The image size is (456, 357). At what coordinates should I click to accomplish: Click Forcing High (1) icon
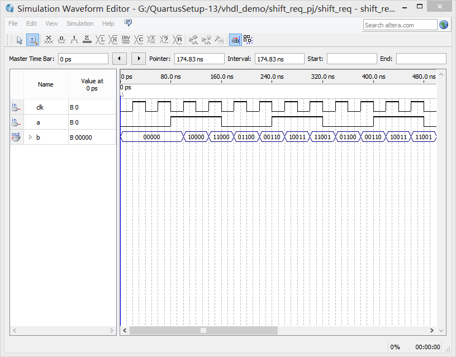point(74,40)
